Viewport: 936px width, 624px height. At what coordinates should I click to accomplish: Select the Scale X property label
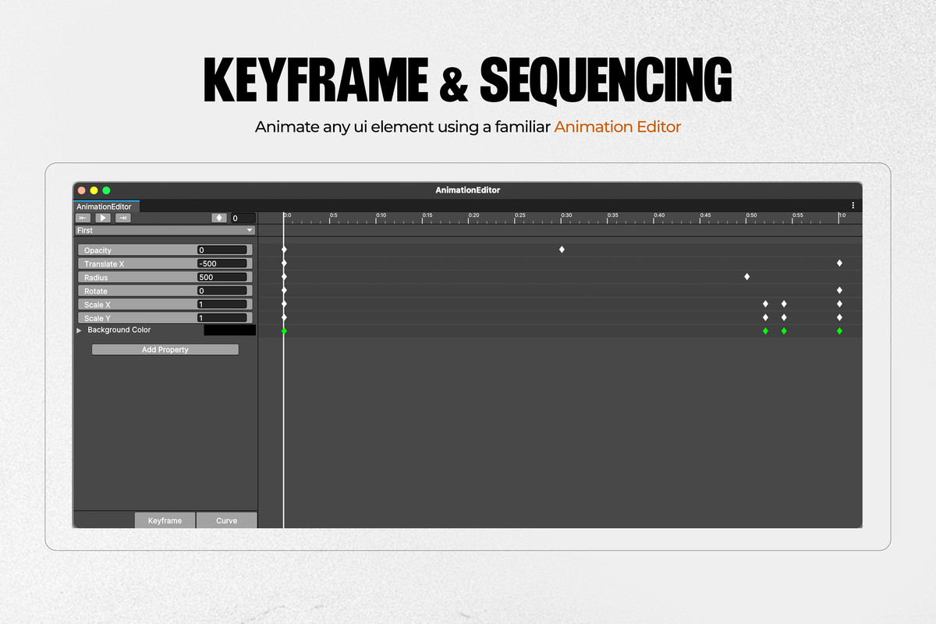tap(97, 305)
